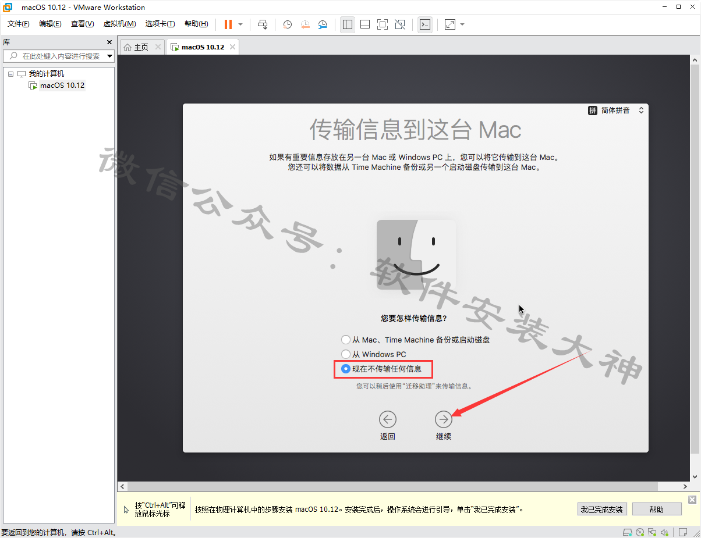This screenshot has height=538, width=701.
Task: Select the 从 Windows PC radio option
Action: coord(374,354)
